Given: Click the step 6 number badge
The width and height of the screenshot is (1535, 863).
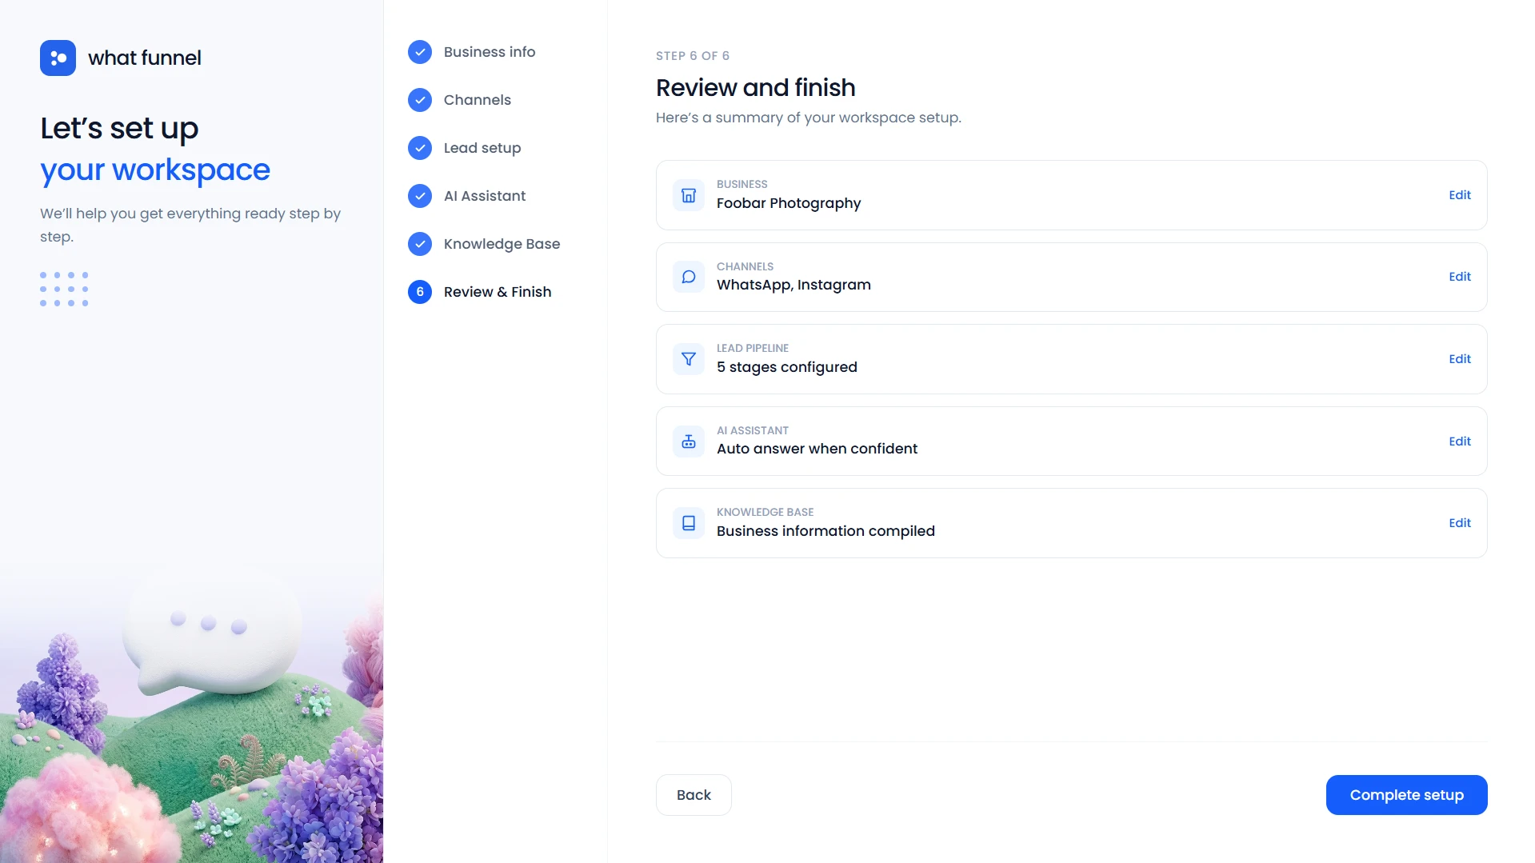Looking at the screenshot, I should click(420, 292).
